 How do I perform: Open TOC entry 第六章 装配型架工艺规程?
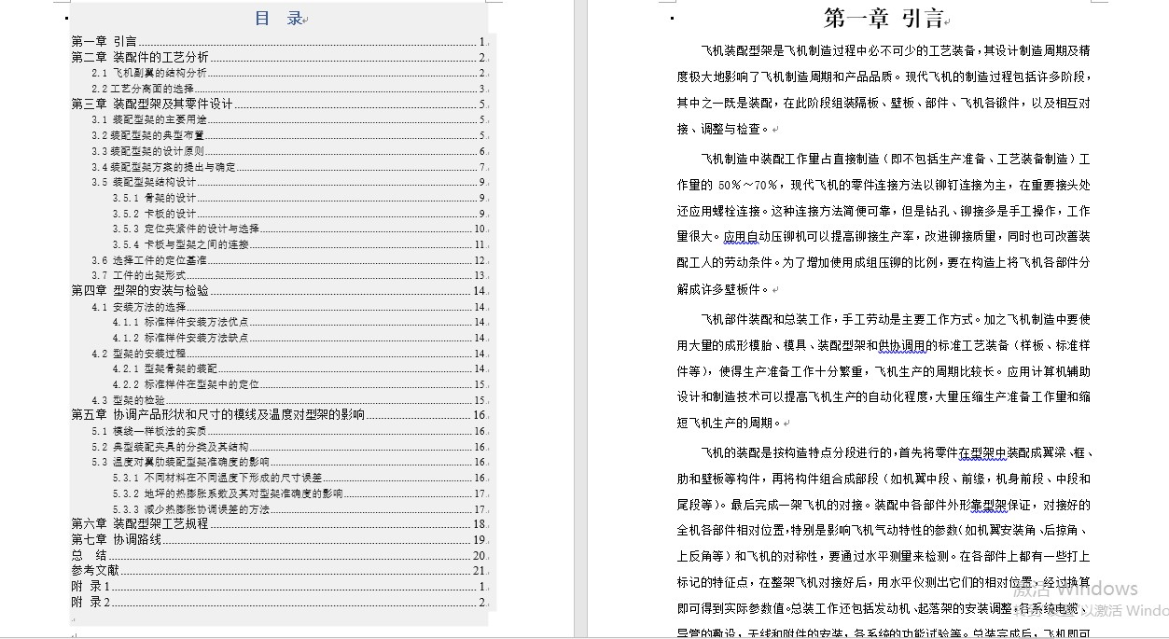click(279, 524)
